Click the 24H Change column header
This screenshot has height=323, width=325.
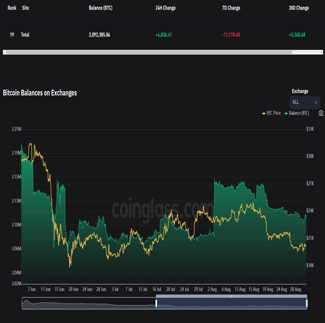click(165, 8)
